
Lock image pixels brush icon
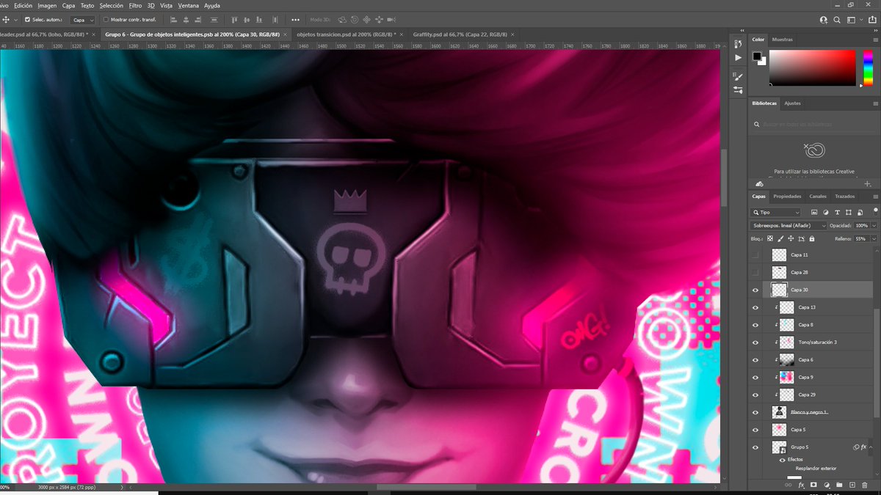coord(780,238)
